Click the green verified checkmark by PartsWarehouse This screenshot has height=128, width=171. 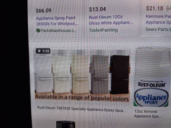(x=38, y=31)
